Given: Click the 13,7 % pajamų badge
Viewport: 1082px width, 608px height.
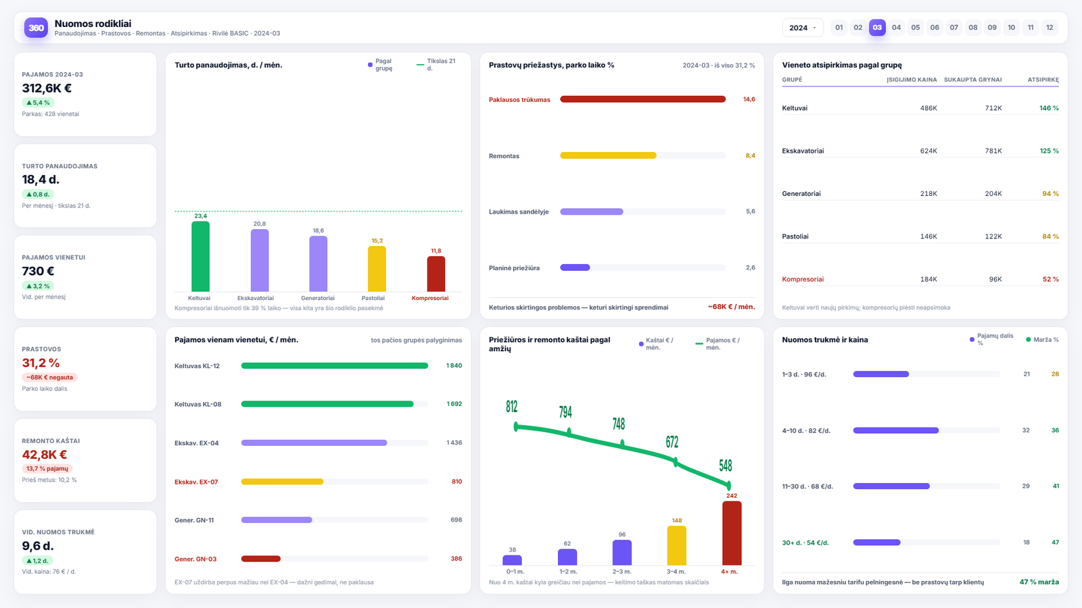Looking at the screenshot, I should point(47,469).
